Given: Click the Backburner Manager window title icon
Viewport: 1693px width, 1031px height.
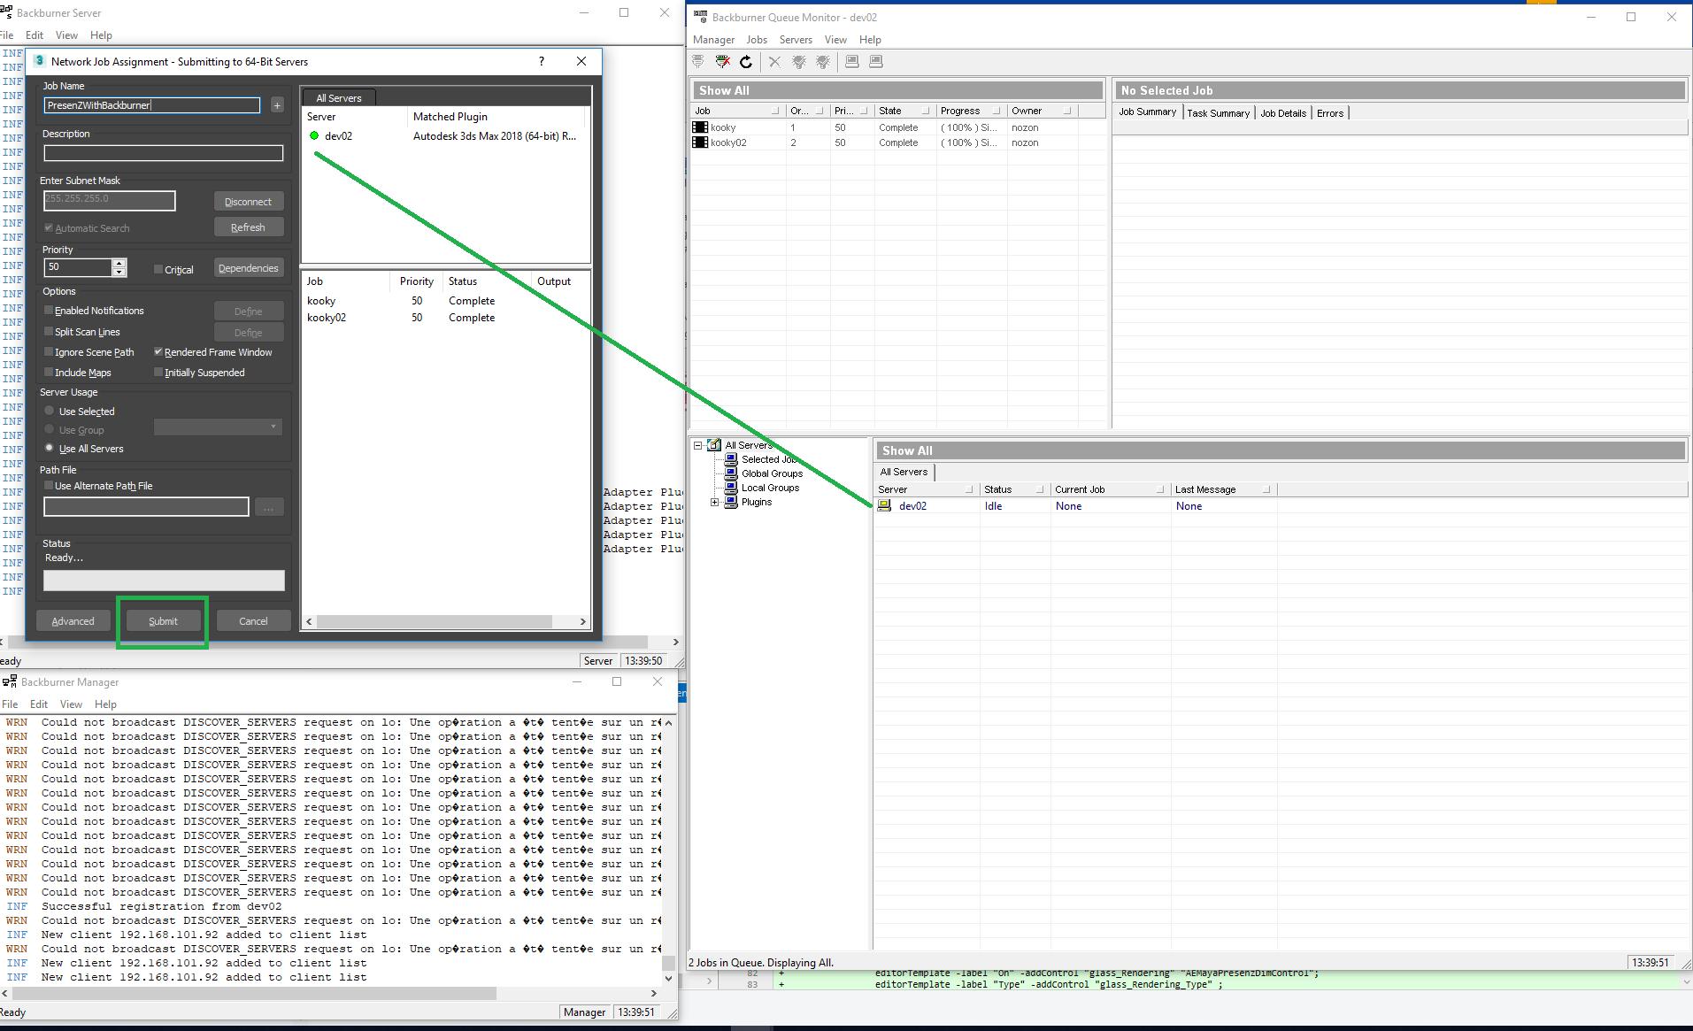Looking at the screenshot, I should pos(10,681).
